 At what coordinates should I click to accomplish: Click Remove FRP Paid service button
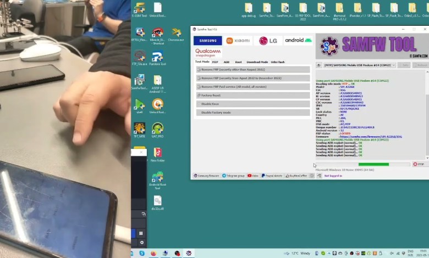click(253, 87)
